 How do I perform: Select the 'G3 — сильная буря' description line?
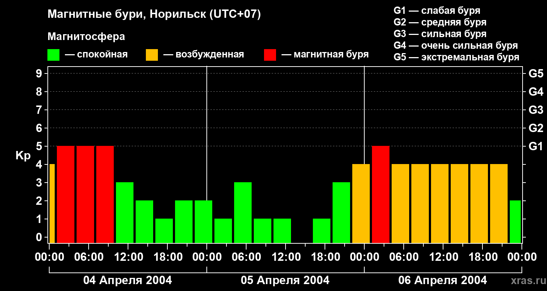440,34
